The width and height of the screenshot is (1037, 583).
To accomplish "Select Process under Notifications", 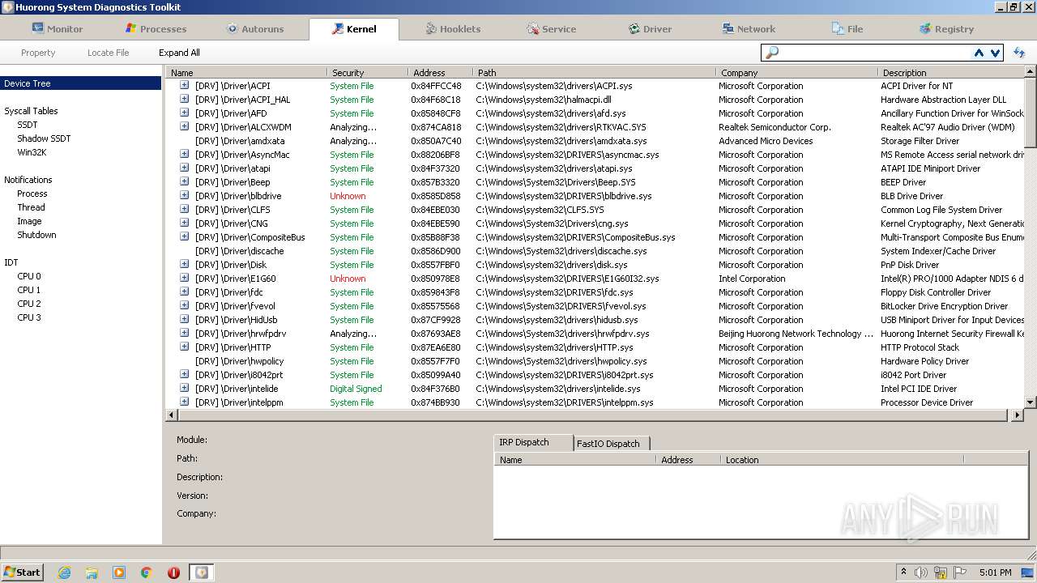I will 32,194.
